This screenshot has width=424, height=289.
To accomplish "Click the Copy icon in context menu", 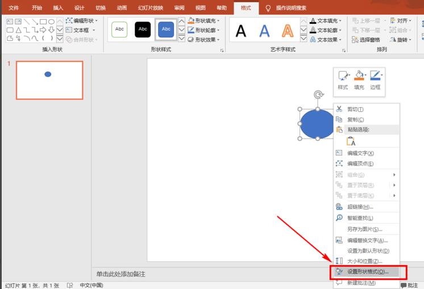I will 339,119.
